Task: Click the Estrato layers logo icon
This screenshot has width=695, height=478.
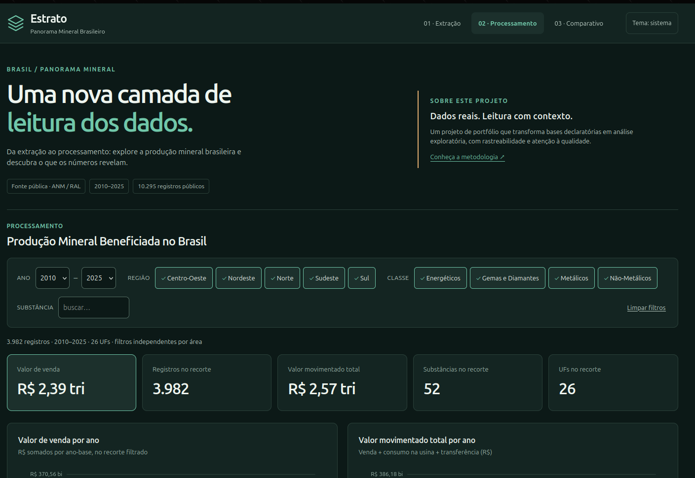Action: pyautogui.click(x=16, y=23)
